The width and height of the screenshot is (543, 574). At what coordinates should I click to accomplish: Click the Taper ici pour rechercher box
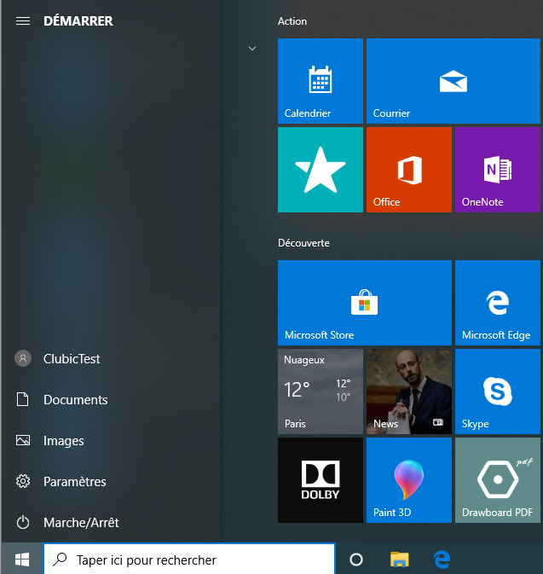(x=189, y=559)
